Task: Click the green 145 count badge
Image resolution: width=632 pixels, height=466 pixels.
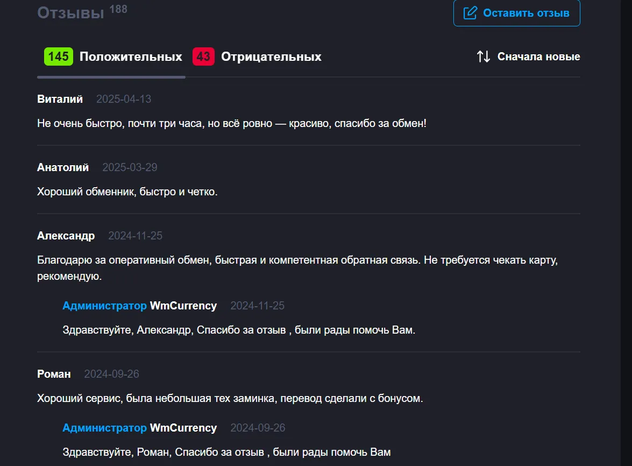Action: (x=59, y=57)
